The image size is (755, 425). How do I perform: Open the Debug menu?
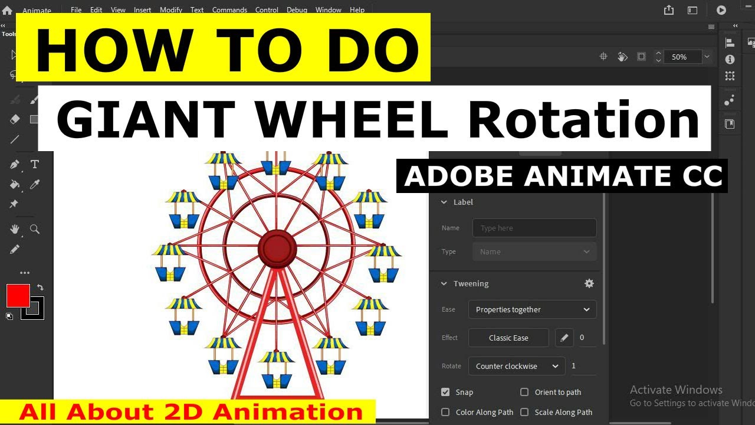pos(297,10)
